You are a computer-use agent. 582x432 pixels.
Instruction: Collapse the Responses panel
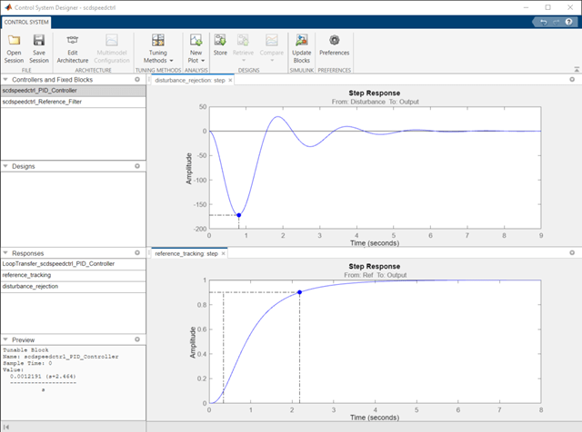(5, 253)
